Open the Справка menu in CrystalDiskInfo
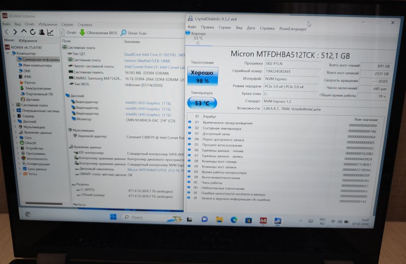The height and width of the screenshot is (264, 406). pyautogui.click(x=267, y=28)
